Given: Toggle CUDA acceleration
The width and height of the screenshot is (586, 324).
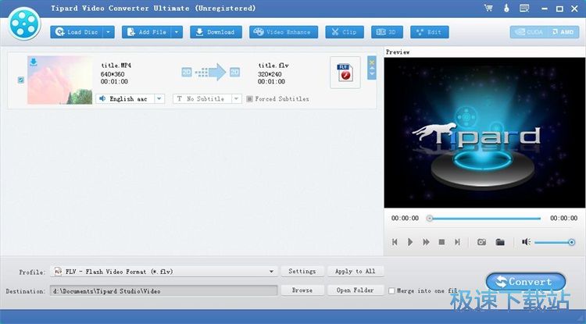Looking at the screenshot, I should [528, 32].
